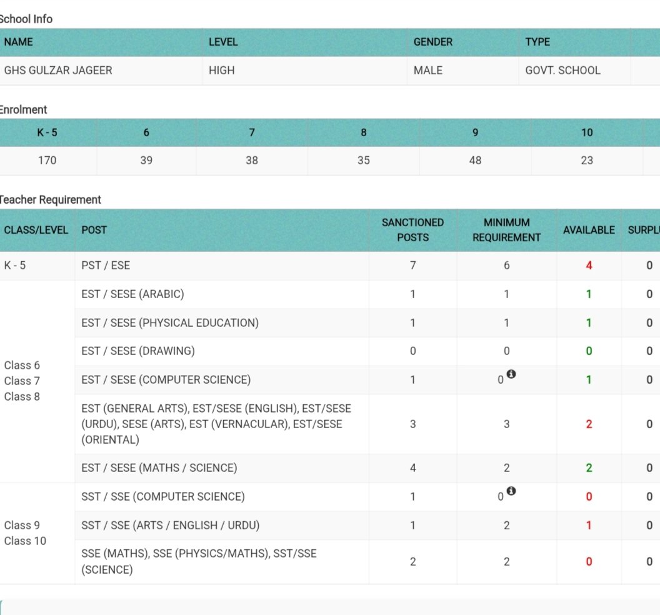Select the GOVT. SCHOOL type value

[x=562, y=70]
